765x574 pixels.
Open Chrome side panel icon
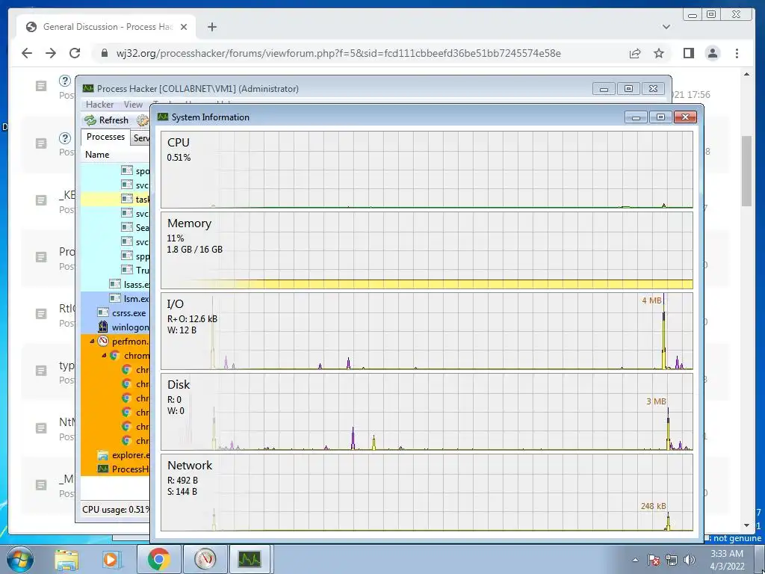tap(688, 53)
